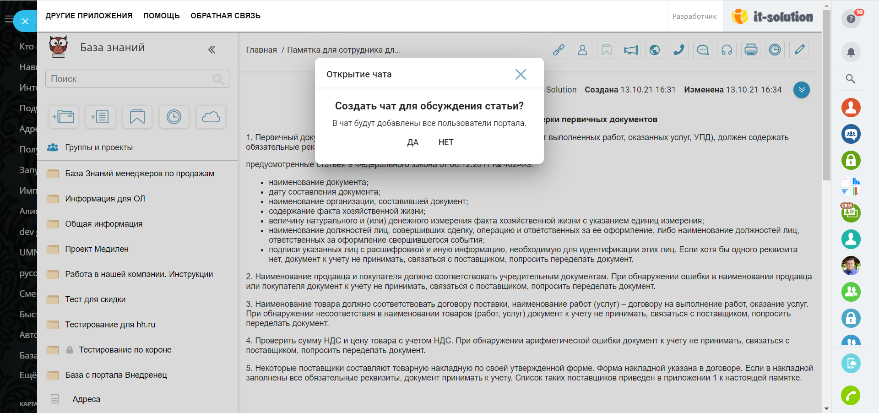
Task: Edit the article with pencil icon
Action: pyautogui.click(x=799, y=50)
